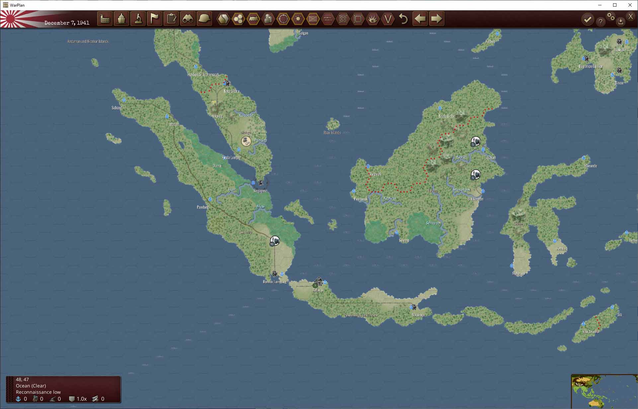Click the Kota Bharu unit marker
Viewport: 638px width, 409px height.
[x=227, y=83]
